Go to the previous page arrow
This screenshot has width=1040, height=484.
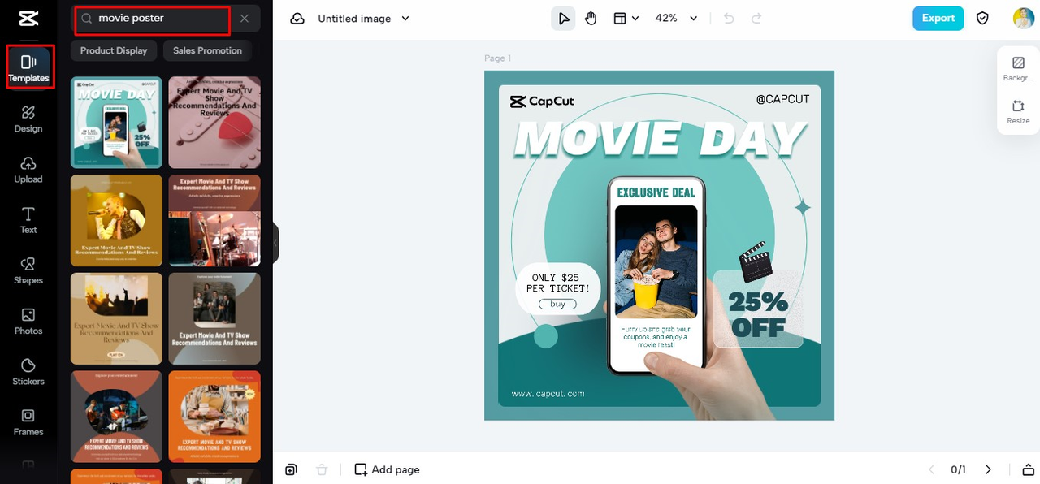(932, 469)
